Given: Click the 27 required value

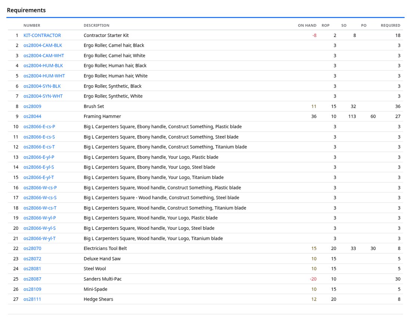Looking at the screenshot, I should 398,116.
